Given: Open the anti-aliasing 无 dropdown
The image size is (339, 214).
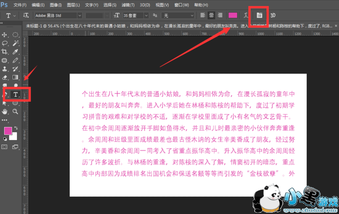Looking at the screenshot, I should 178,15.
